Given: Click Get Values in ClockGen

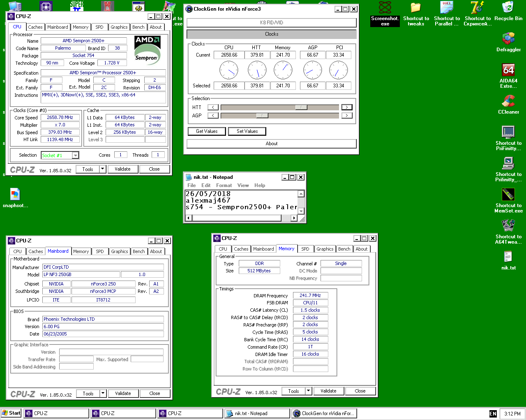Looking at the screenshot, I should tap(207, 131).
